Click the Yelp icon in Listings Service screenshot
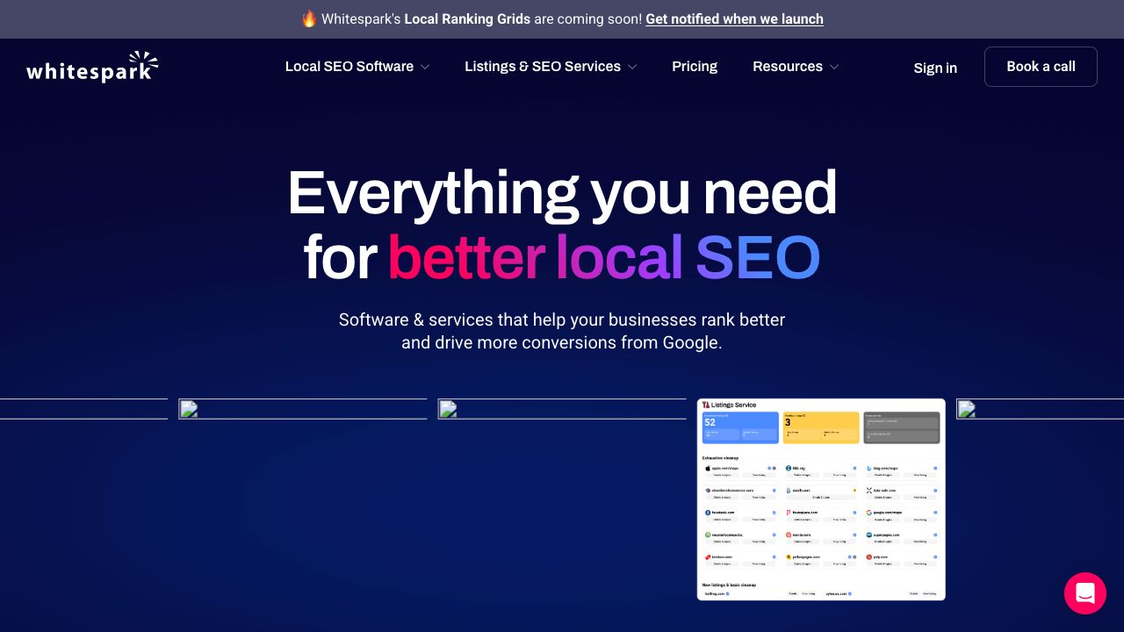1124x632 pixels. click(868, 557)
